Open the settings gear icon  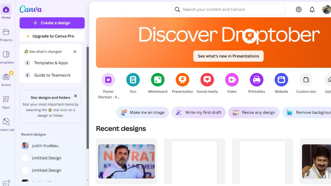[298, 10]
